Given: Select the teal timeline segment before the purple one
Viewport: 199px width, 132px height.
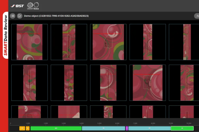Looking at the screenshot, I should click(103, 128).
